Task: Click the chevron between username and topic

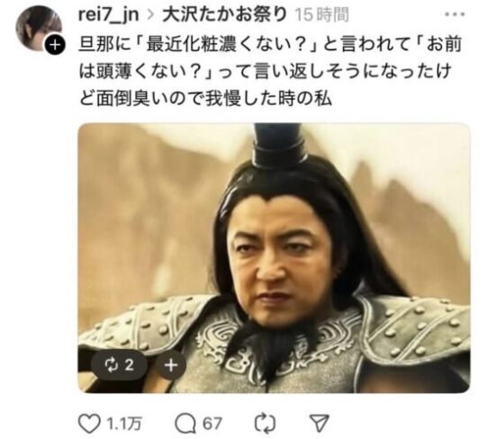Action: point(150,15)
